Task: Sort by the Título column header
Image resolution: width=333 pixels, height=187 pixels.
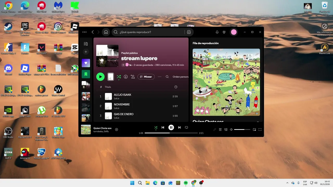Action: coord(108,87)
